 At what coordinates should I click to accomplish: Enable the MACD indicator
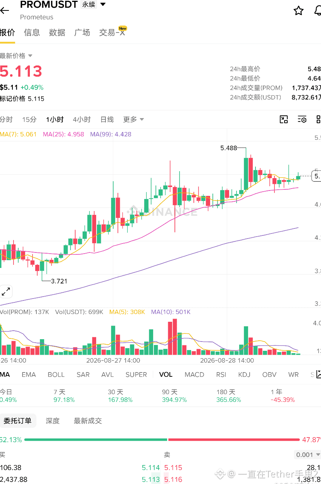[x=194, y=374]
